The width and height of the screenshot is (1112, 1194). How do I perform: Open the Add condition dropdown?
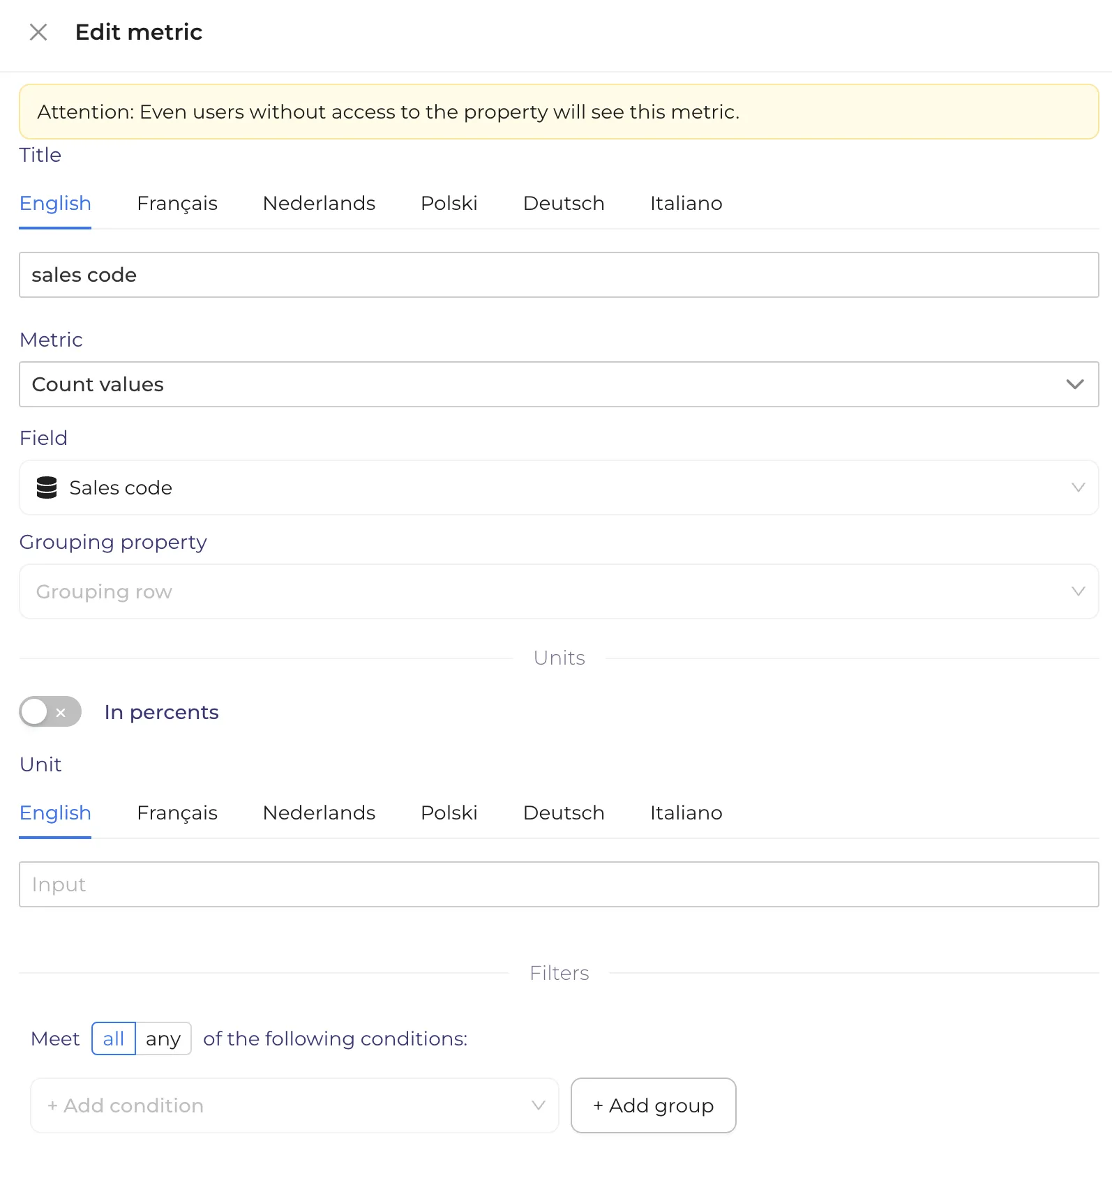point(294,1105)
